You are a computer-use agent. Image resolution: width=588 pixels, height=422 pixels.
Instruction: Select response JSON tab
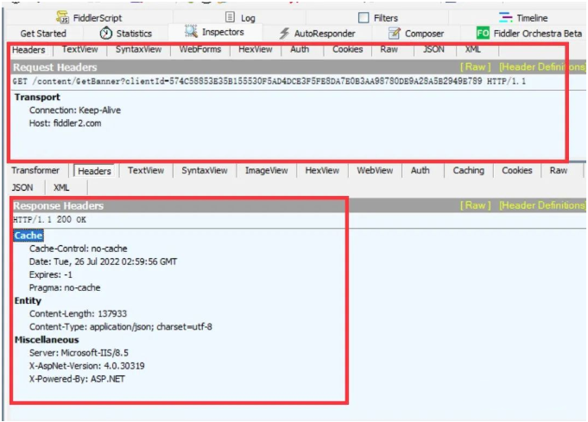(22, 187)
